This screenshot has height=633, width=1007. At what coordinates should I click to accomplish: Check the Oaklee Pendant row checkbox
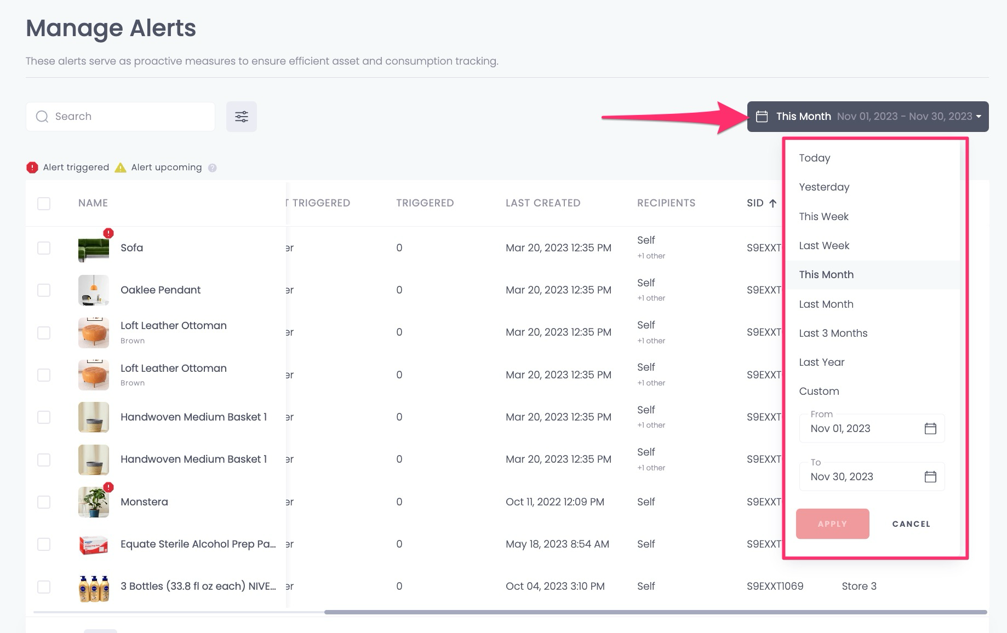pos(44,290)
